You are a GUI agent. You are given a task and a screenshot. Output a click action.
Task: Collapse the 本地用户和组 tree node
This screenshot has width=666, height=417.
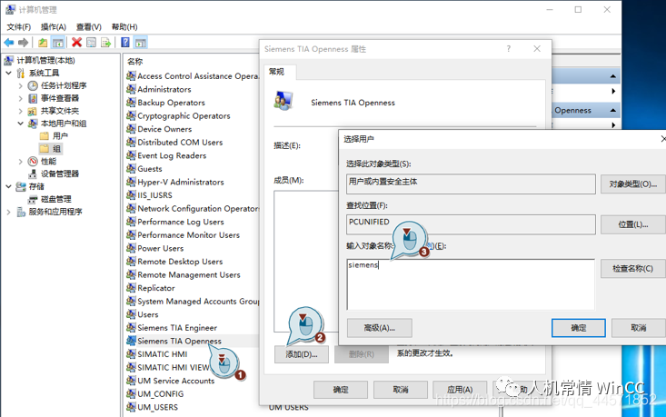click(20, 124)
